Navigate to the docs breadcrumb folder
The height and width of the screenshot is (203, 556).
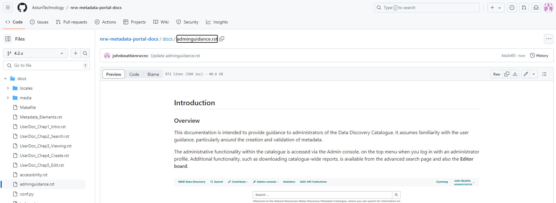point(167,39)
